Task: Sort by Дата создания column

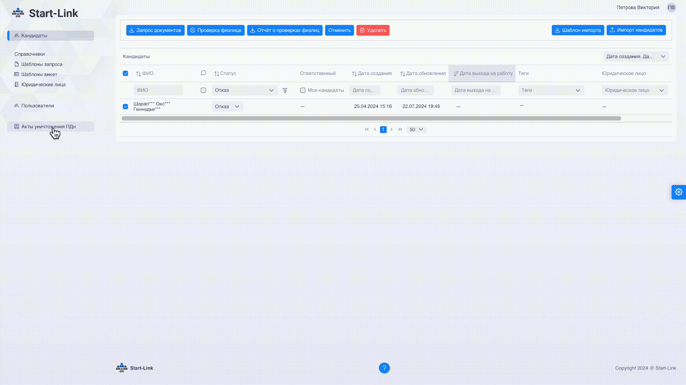Action: [372, 74]
